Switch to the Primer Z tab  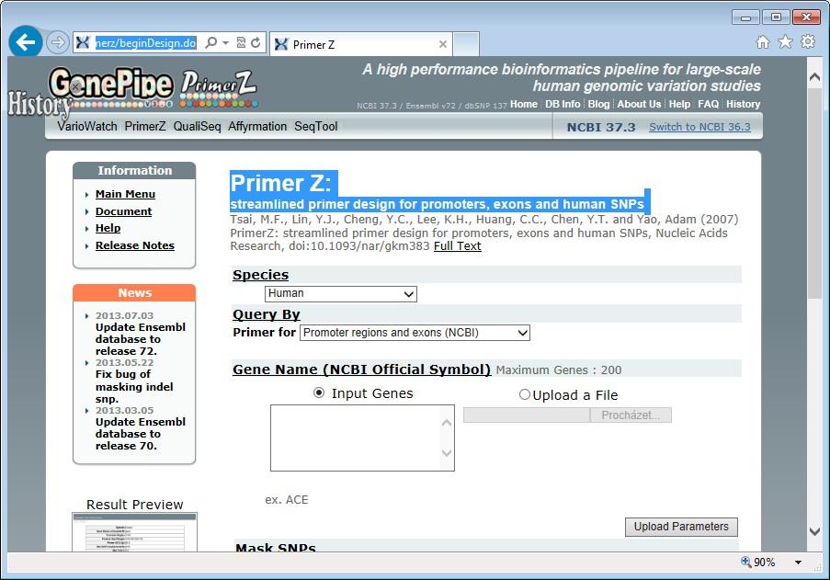[361, 44]
